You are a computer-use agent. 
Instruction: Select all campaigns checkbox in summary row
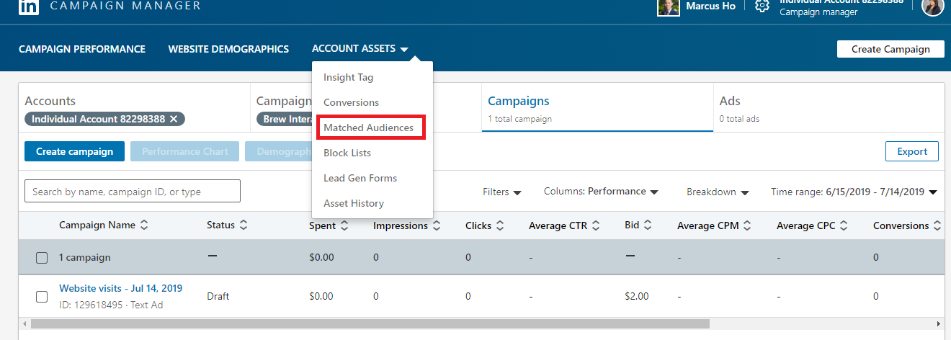click(x=42, y=258)
